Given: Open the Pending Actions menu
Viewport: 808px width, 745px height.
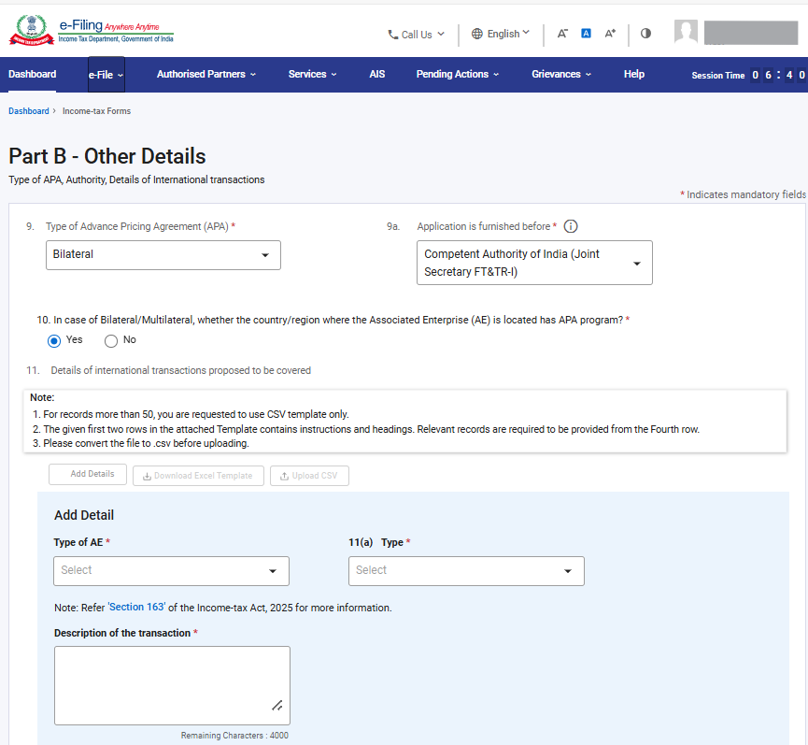Looking at the screenshot, I should (x=458, y=74).
